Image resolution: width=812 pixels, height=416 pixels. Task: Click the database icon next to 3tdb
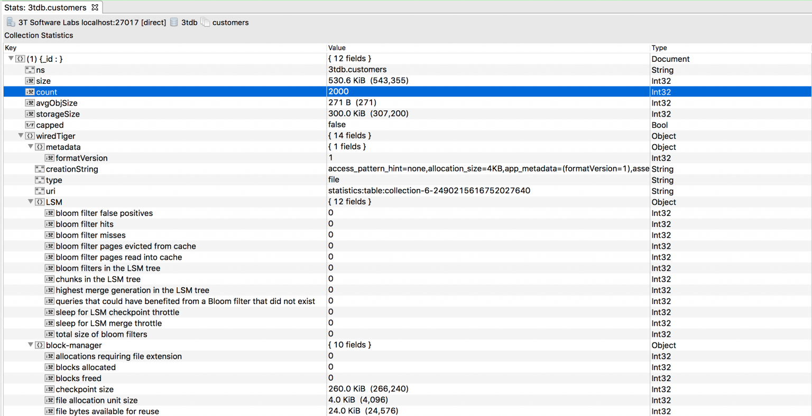(x=174, y=22)
